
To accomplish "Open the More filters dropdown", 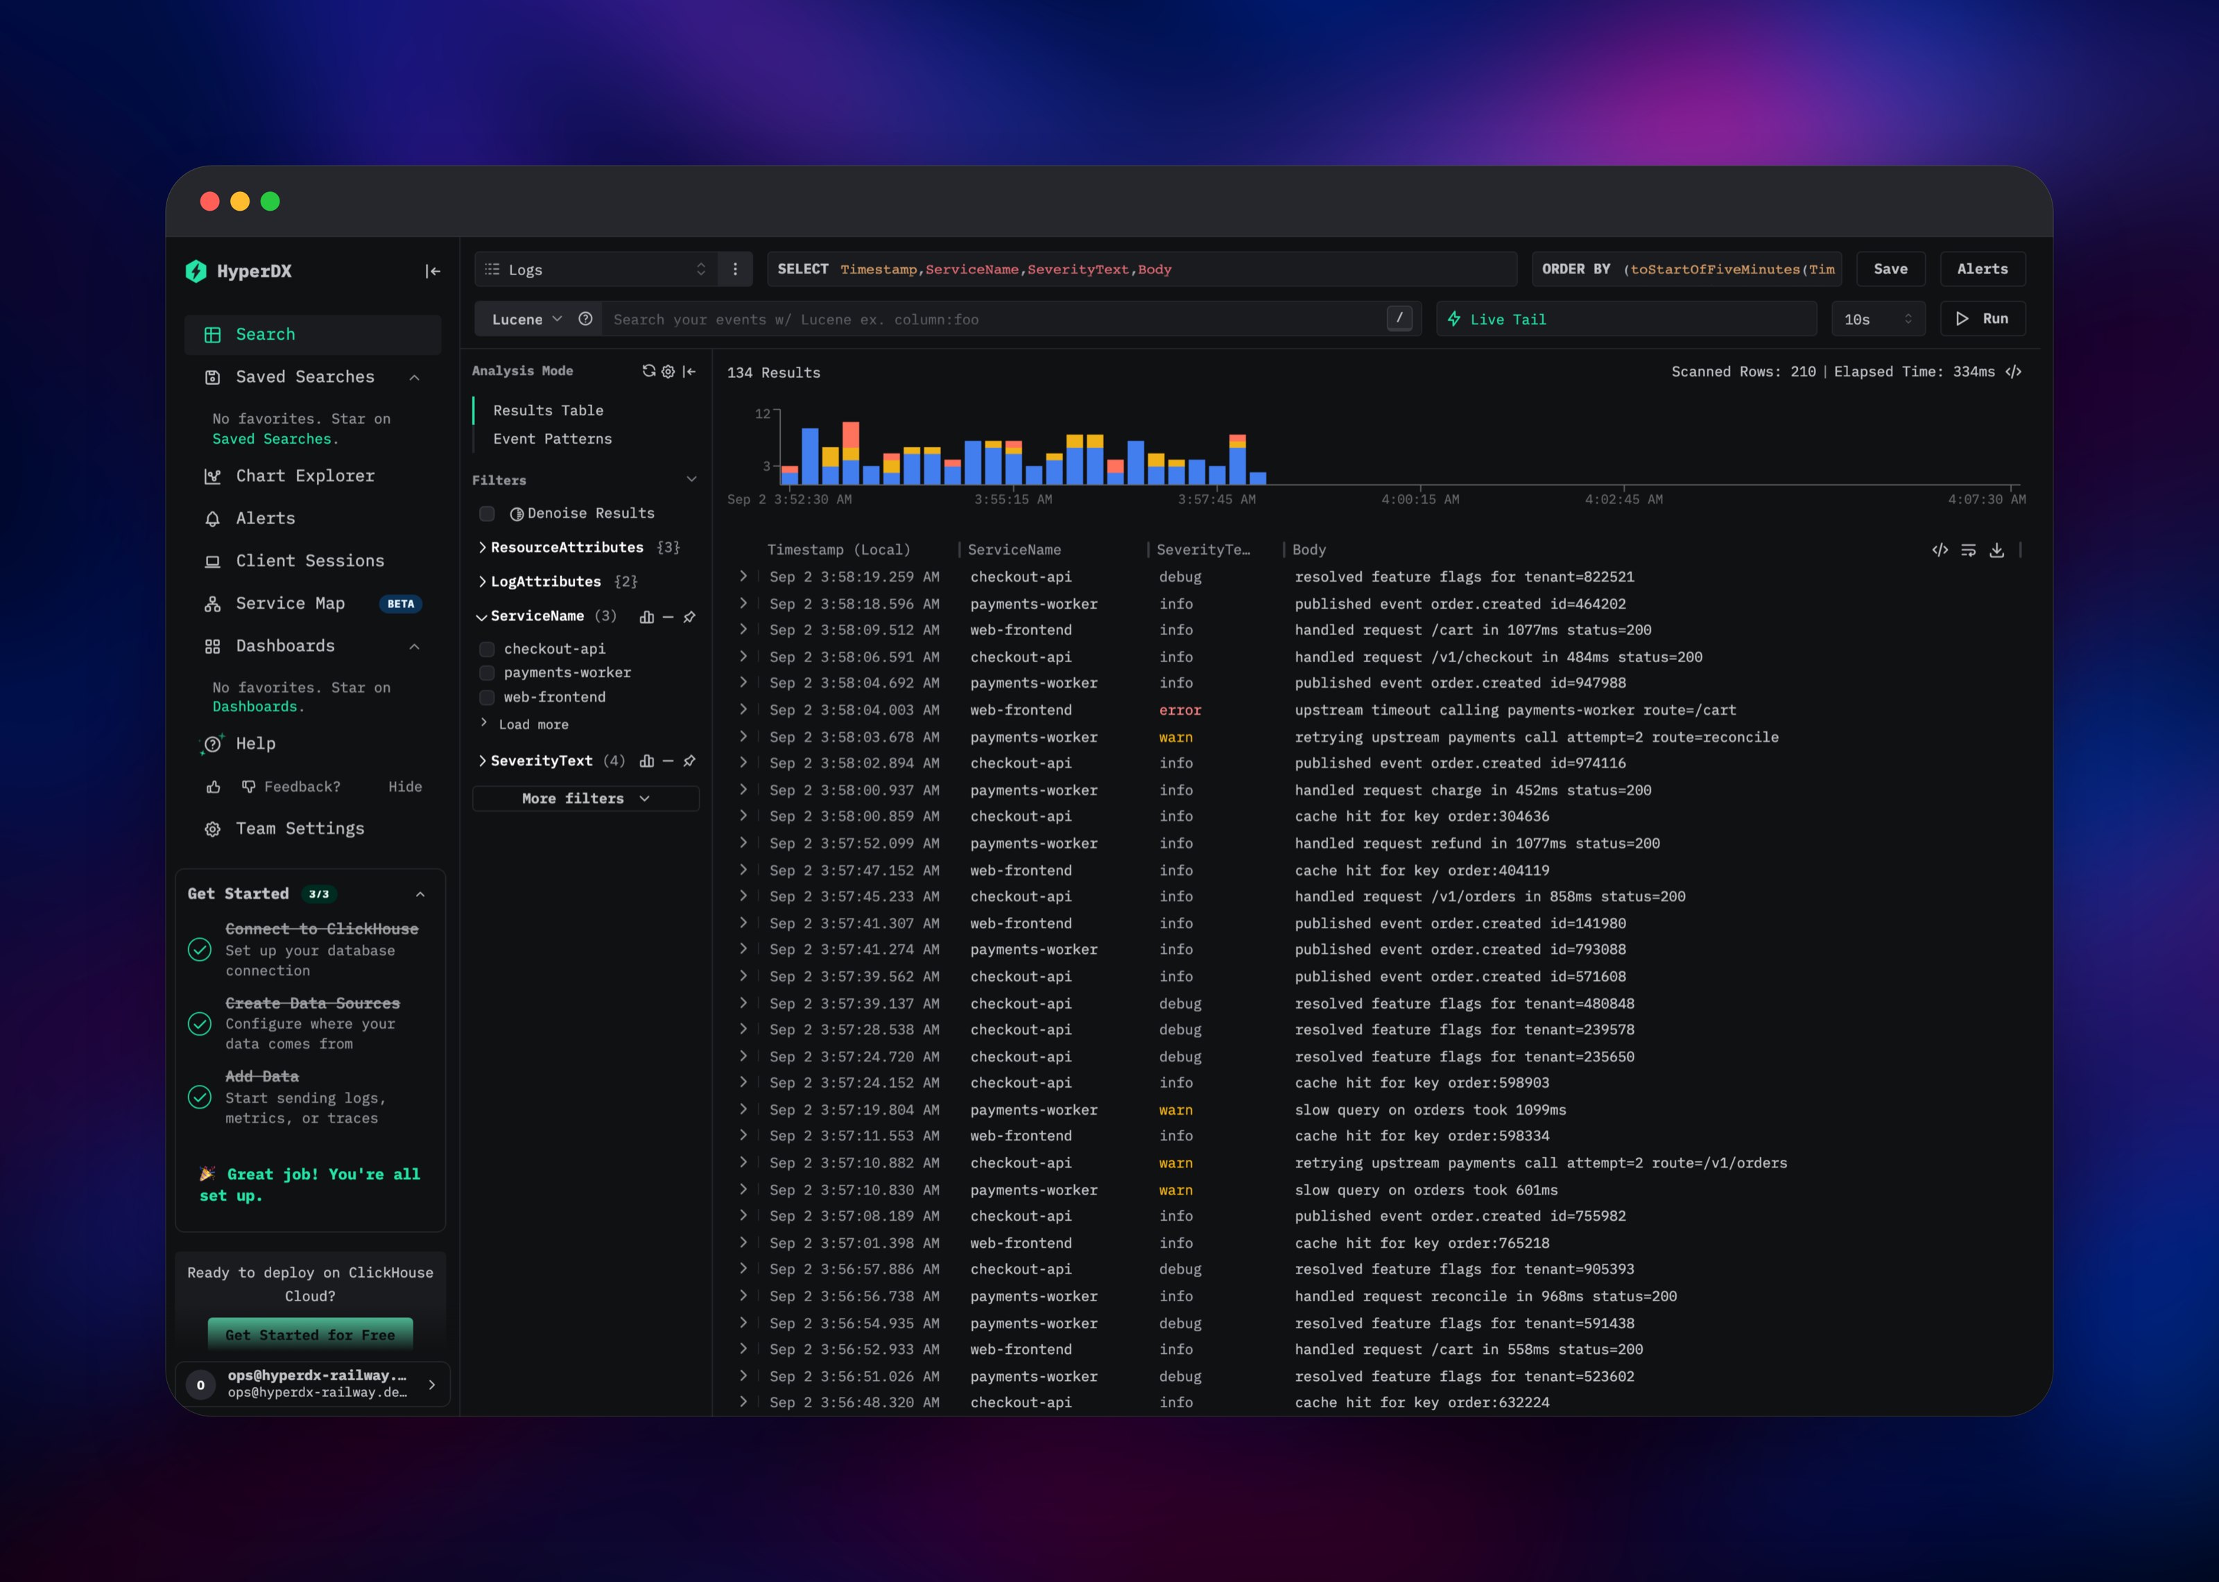I will click(x=585, y=799).
